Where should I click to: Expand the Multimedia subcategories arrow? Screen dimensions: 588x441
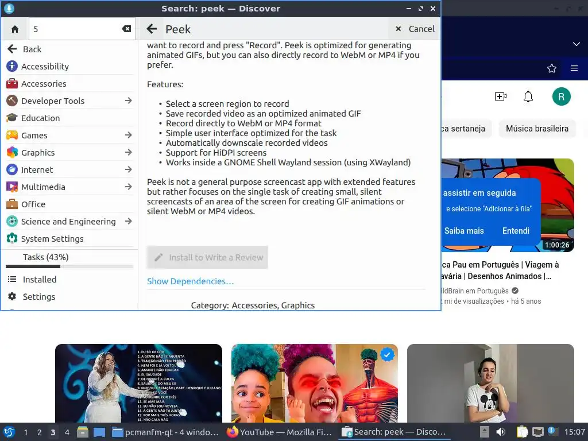pos(128,187)
